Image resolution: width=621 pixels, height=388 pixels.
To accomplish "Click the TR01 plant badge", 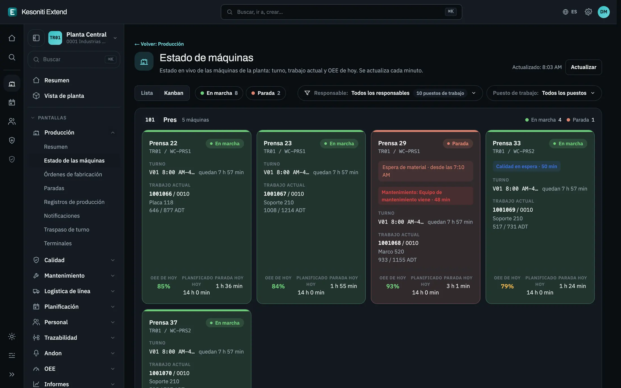I will (55, 38).
